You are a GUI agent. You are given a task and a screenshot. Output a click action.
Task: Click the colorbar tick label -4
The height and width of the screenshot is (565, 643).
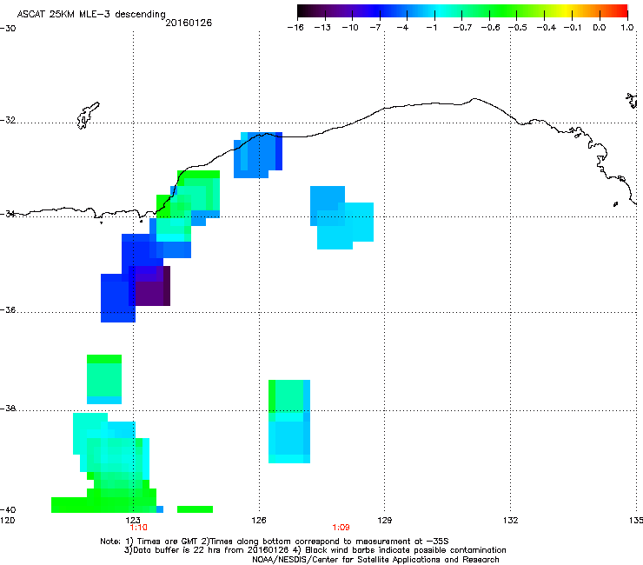(402, 28)
